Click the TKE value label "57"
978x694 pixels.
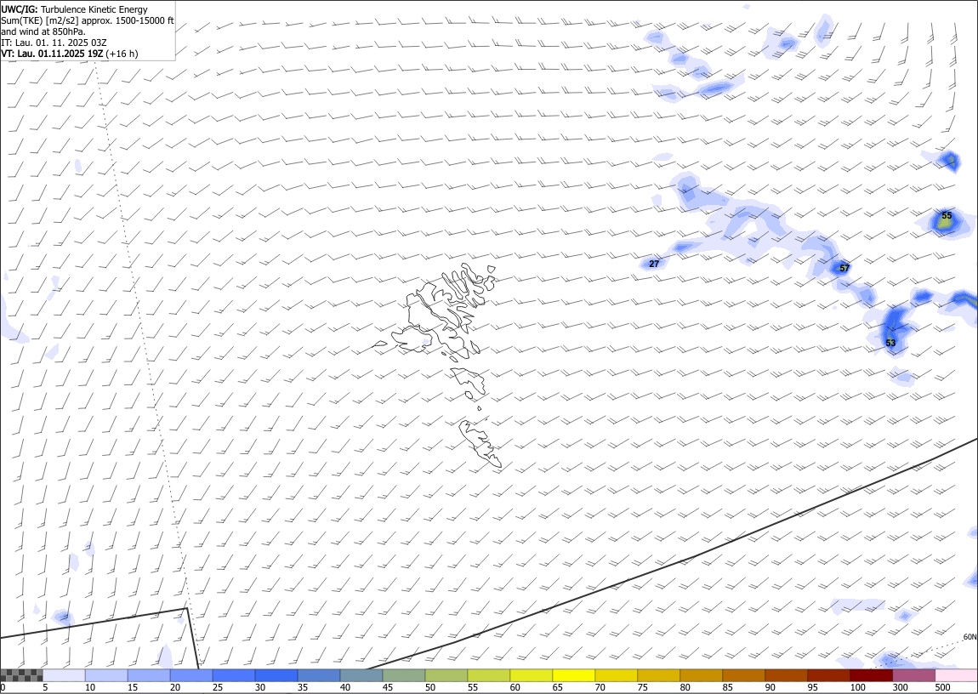point(844,268)
